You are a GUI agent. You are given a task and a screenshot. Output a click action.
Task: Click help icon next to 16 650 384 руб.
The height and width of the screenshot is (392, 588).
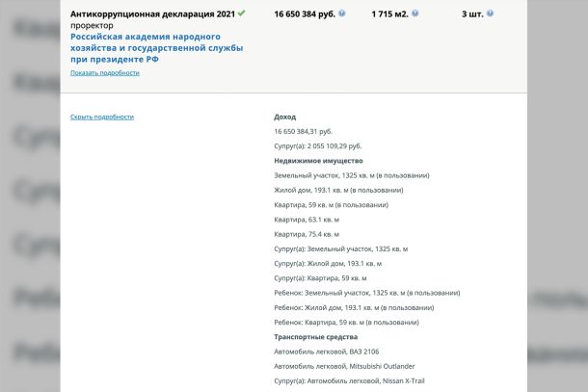pos(346,14)
